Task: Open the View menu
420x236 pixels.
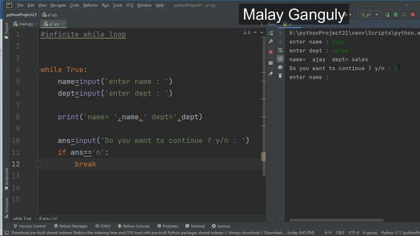Action: pos(42,5)
